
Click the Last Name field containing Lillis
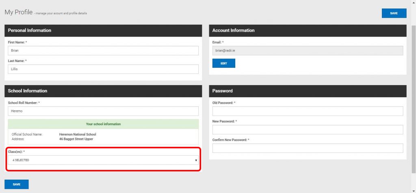point(103,69)
